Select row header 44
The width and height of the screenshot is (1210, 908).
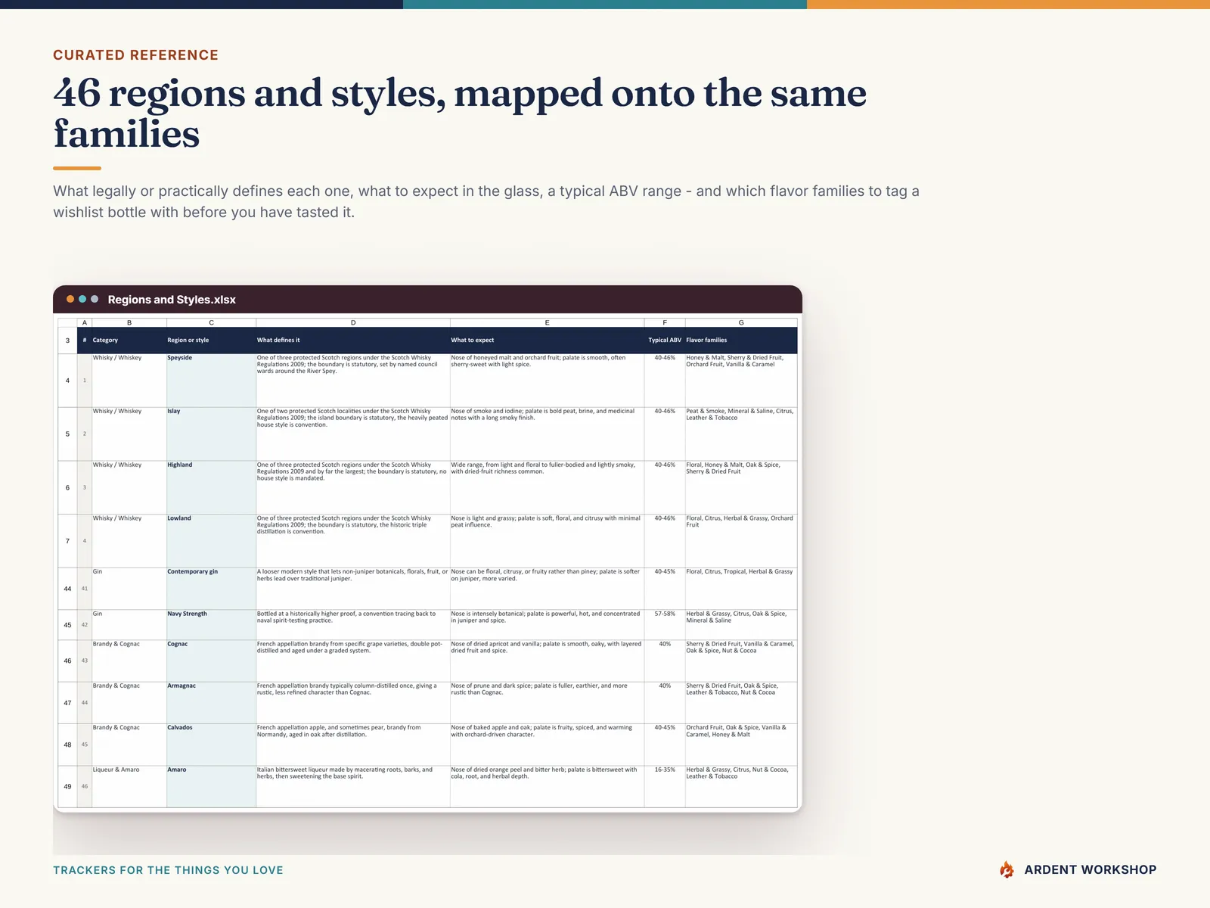click(67, 589)
